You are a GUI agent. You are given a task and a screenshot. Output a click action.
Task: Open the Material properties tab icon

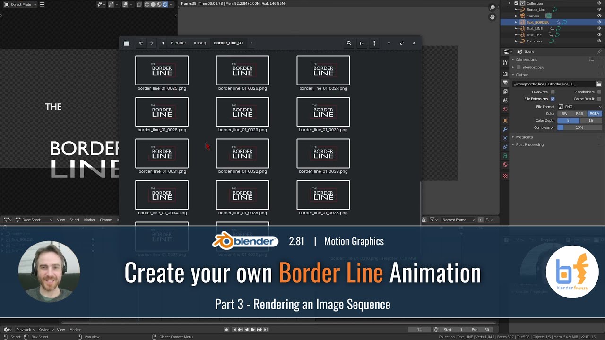point(505,165)
